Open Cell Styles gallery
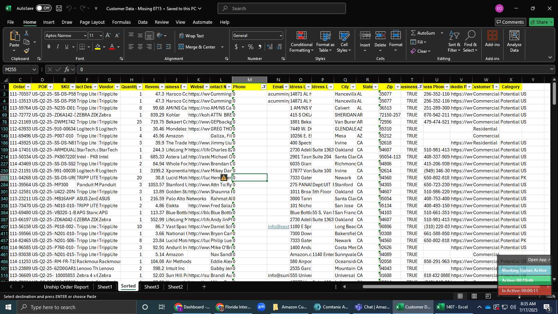This screenshot has width=558, height=314. tap(344, 42)
